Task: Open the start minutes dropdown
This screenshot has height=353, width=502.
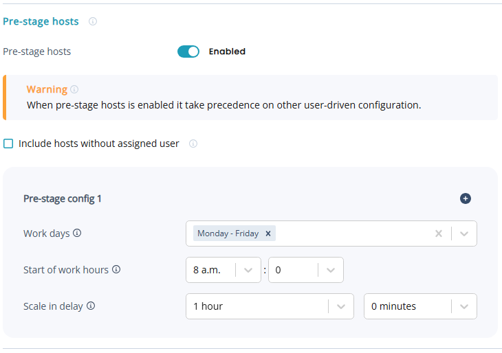Action: (x=331, y=270)
